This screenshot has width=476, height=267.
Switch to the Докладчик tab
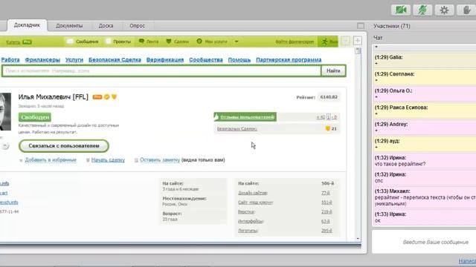27,25
